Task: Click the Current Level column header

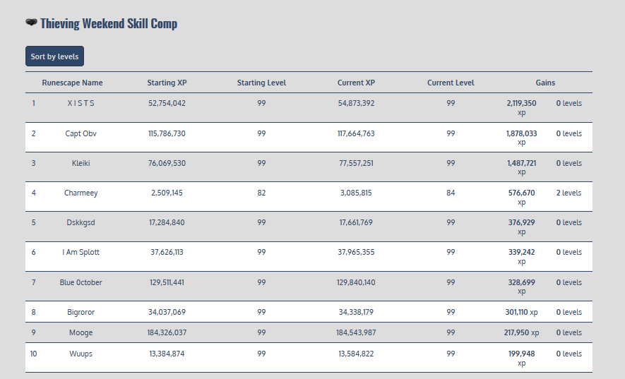Action: pos(451,83)
